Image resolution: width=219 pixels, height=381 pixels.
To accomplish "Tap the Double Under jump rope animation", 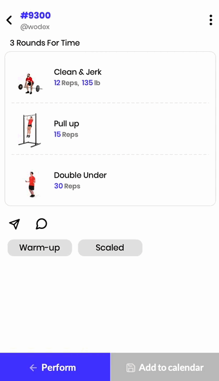I will click(31, 184).
